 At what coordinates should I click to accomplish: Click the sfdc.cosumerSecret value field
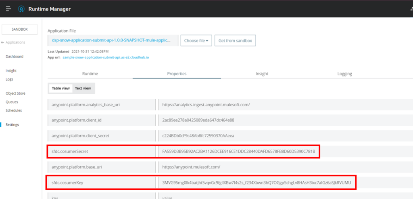(238, 151)
